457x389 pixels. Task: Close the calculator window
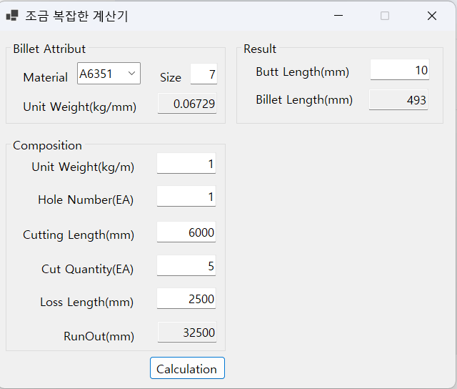point(432,16)
